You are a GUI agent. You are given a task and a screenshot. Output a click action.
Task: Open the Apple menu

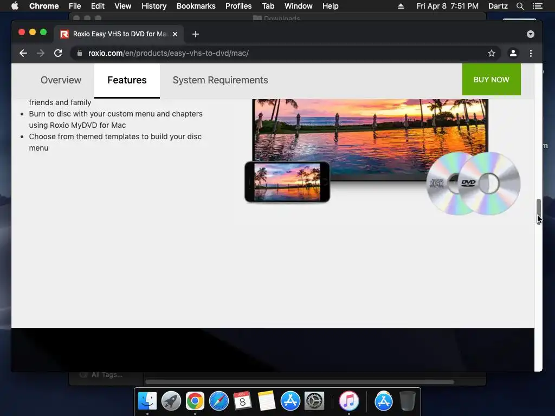tap(15, 6)
